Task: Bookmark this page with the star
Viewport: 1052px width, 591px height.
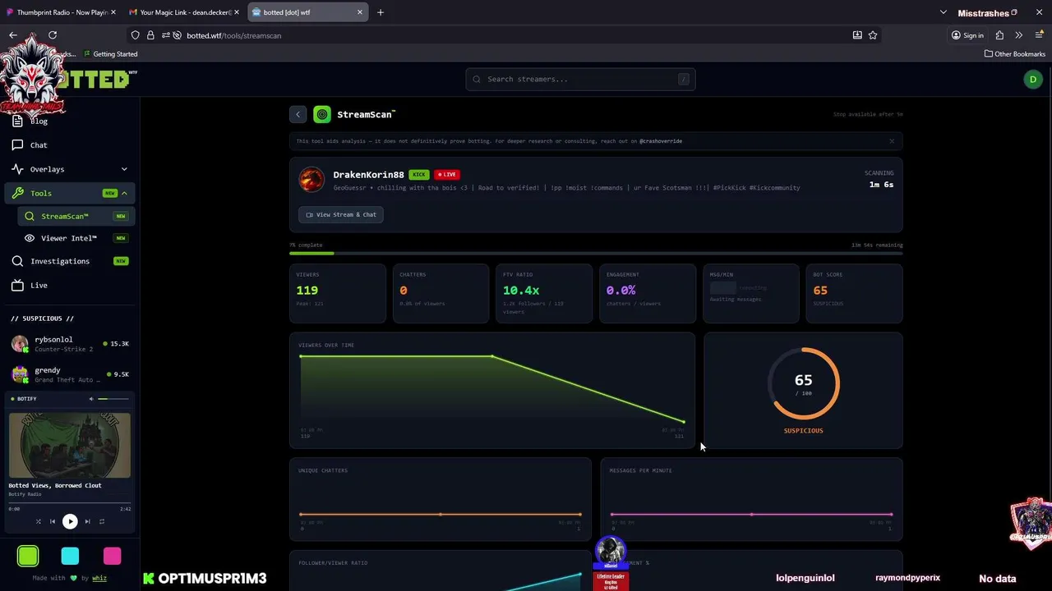Action: click(873, 35)
